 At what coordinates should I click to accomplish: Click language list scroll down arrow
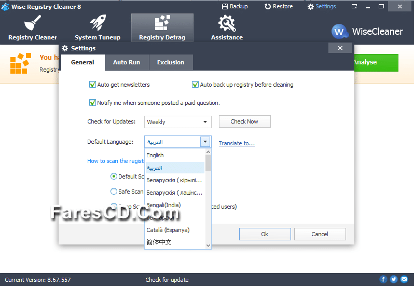[x=209, y=246]
